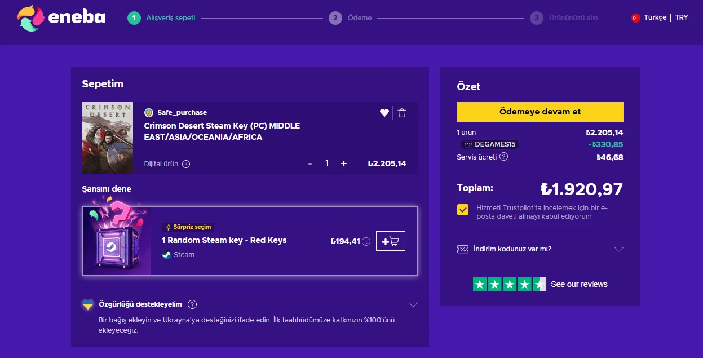
Task: Click the discount code ticket icon
Action: pyautogui.click(x=463, y=249)
